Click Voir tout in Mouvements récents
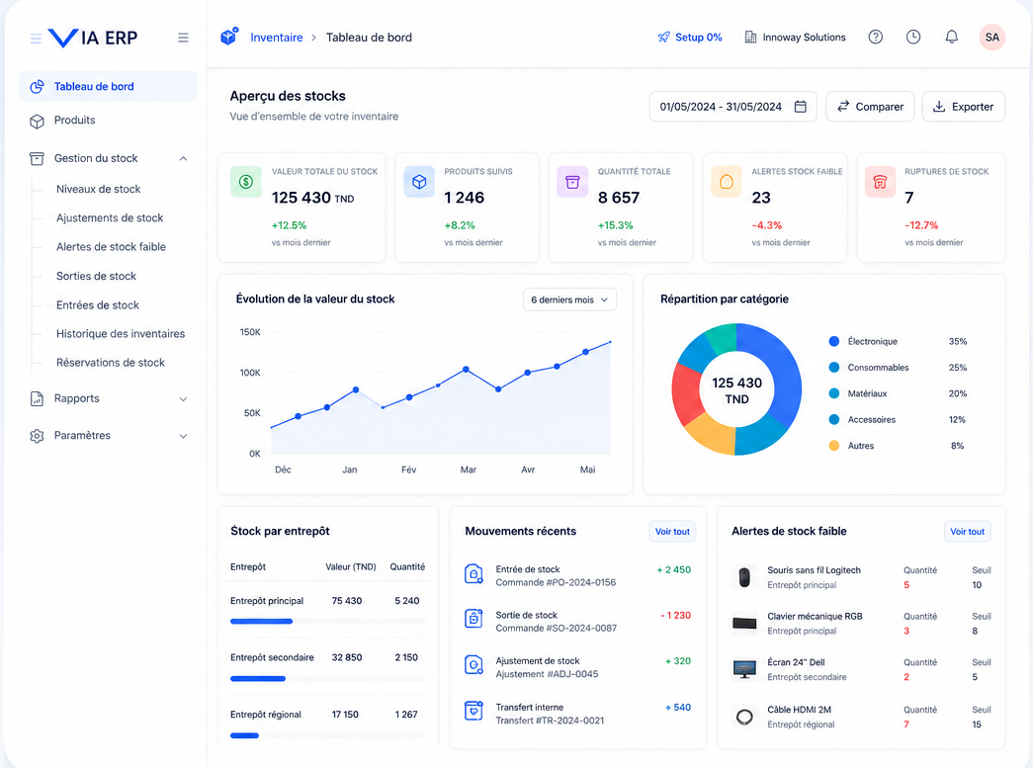This screenshot has height=768, width=1033. click(672, 532)
